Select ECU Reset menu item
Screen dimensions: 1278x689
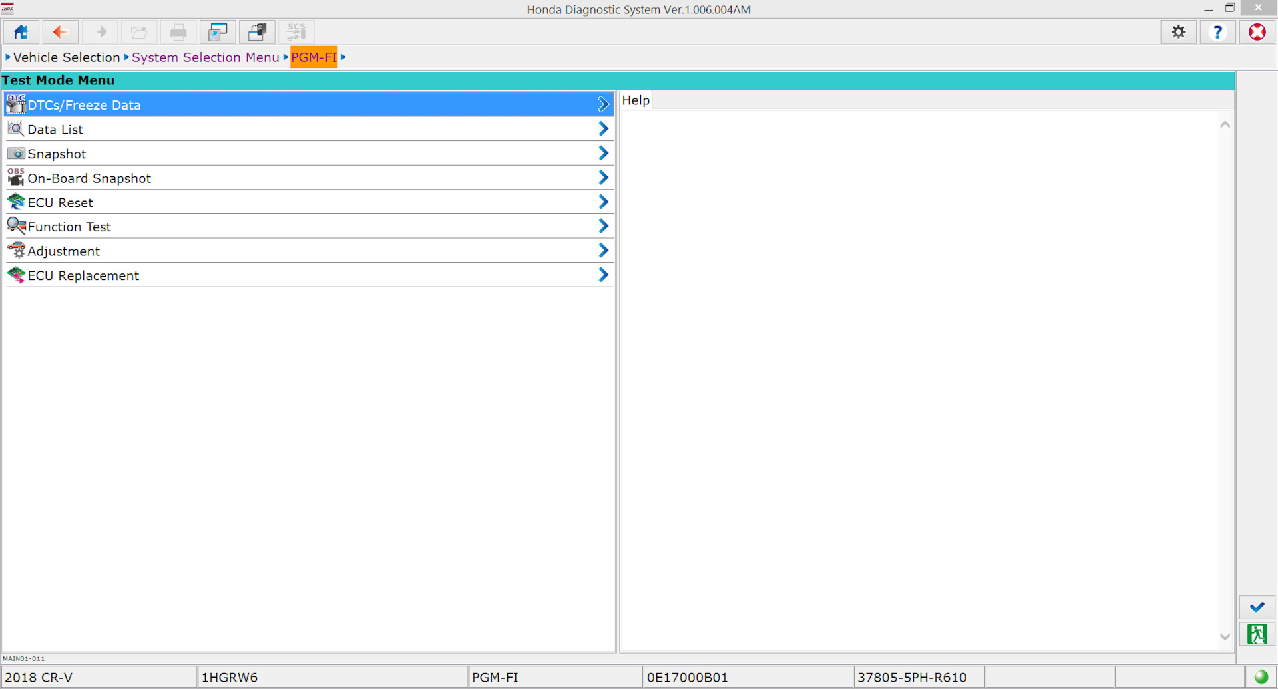click(x=310, y=202)
